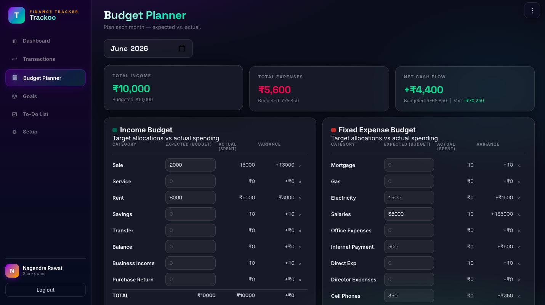Navigate to Goals
The image size is (545, 305).
pyautogui.click(x=45, y=96)
